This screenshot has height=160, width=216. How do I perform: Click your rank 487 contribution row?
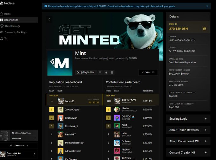(x=131, y=100)
